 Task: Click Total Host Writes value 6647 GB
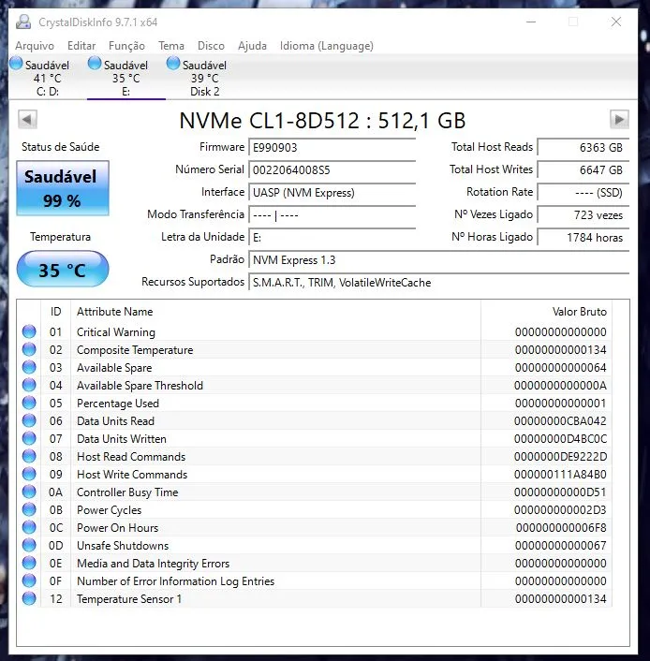click(x=584, y=169)
